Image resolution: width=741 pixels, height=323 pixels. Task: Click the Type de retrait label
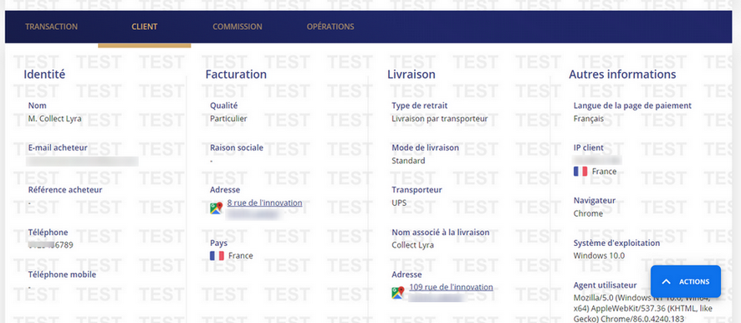(420, 105)
